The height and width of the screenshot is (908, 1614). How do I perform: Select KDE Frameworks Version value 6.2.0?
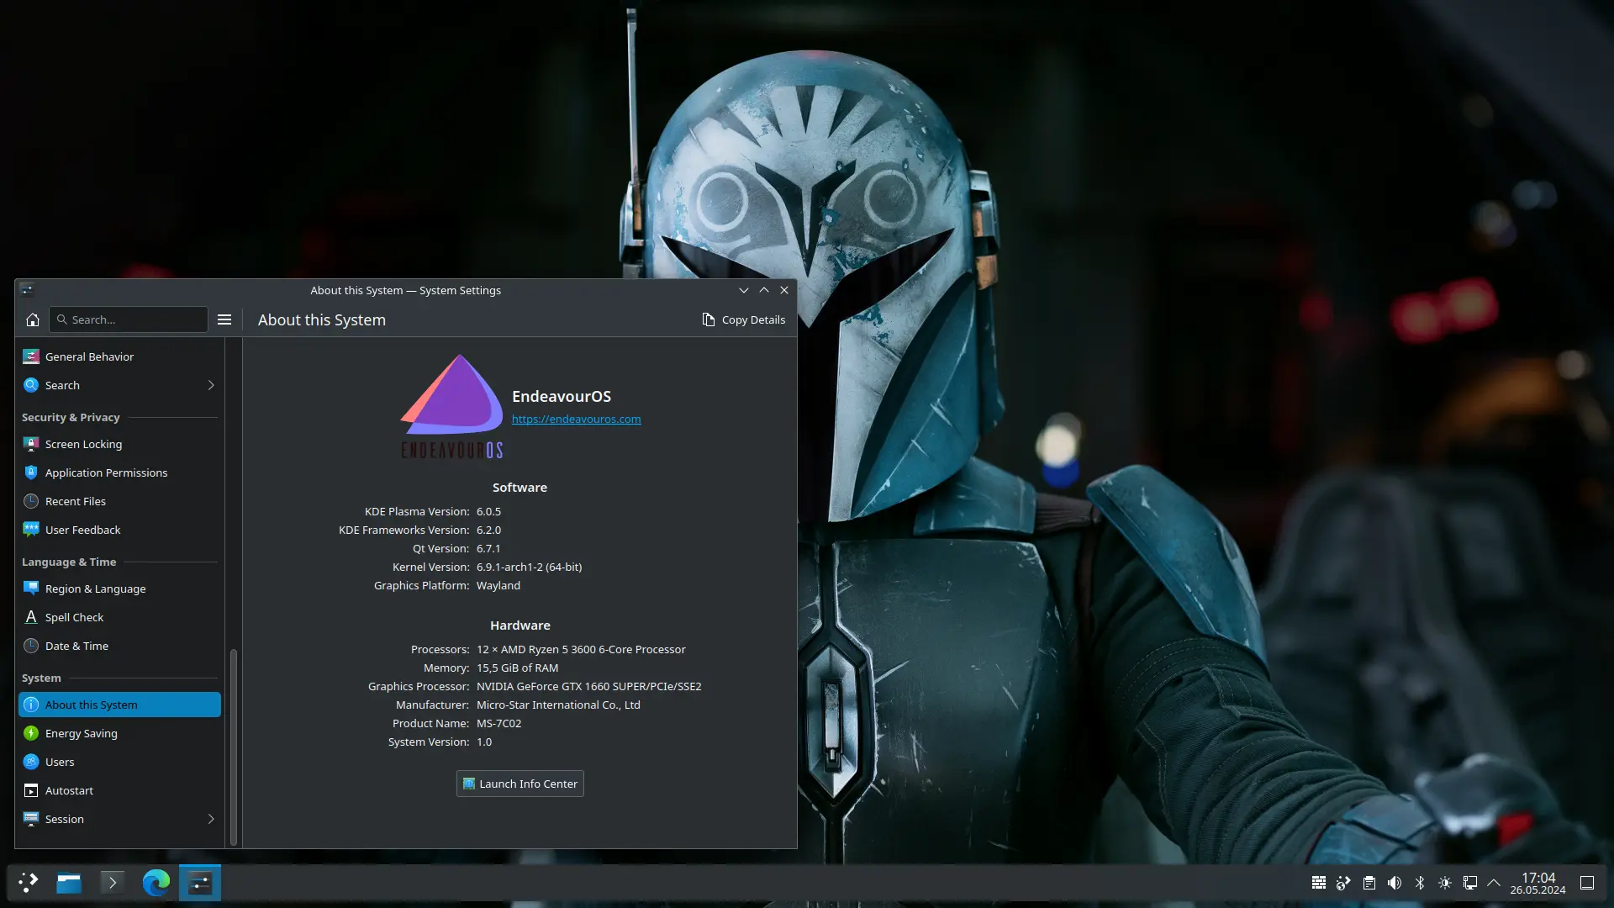click(x=488, y=530)
